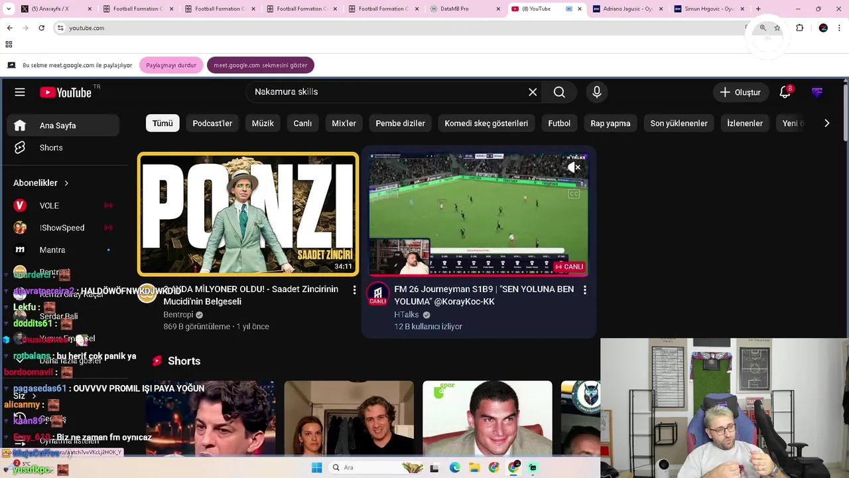Screen dimensions: 849x478
Task: Open Chrome from the taskbar
Action: [493, 467]
